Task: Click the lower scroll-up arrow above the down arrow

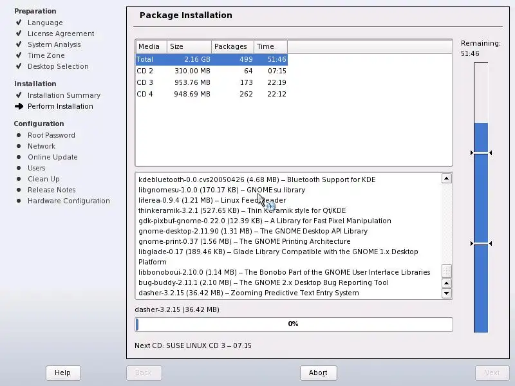Action: pyautogui.click(x=446, y=283)
